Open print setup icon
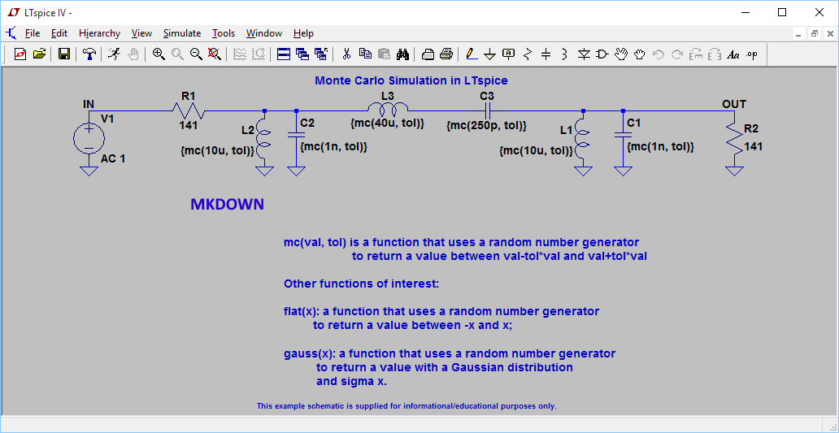 click(x=428, y=54)
